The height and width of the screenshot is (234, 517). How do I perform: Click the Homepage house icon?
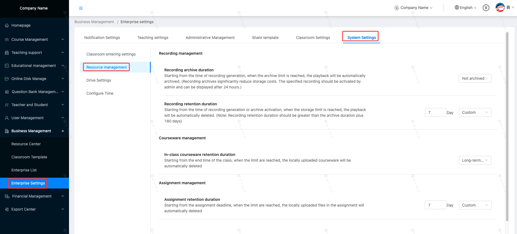coord(7,26)
